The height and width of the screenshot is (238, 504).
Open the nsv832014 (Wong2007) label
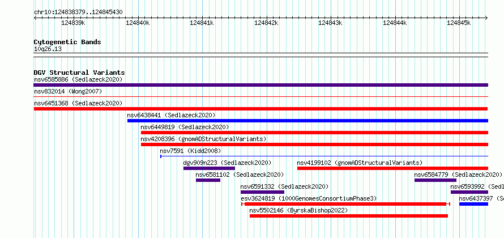(68, 91)
